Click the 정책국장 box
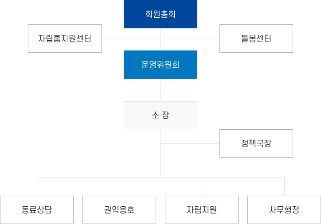Viewport: 321px width, 224px height. (256, 143)
